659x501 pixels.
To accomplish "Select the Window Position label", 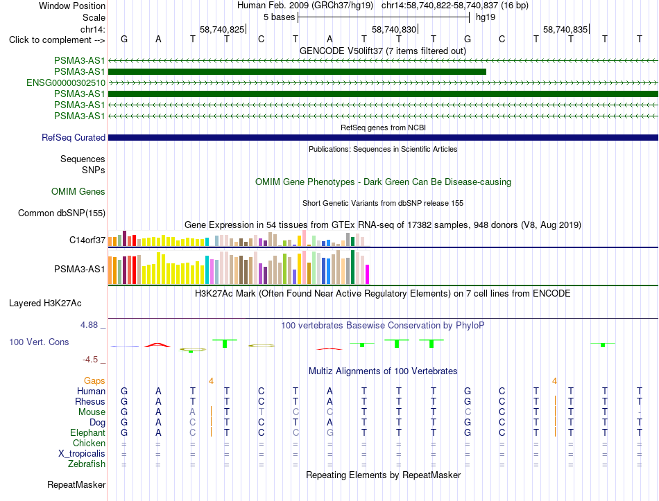I will pos(72,6).
